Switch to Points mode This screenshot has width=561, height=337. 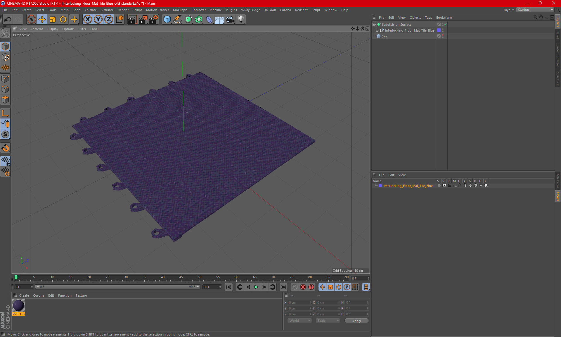click(x=5, y=79)
